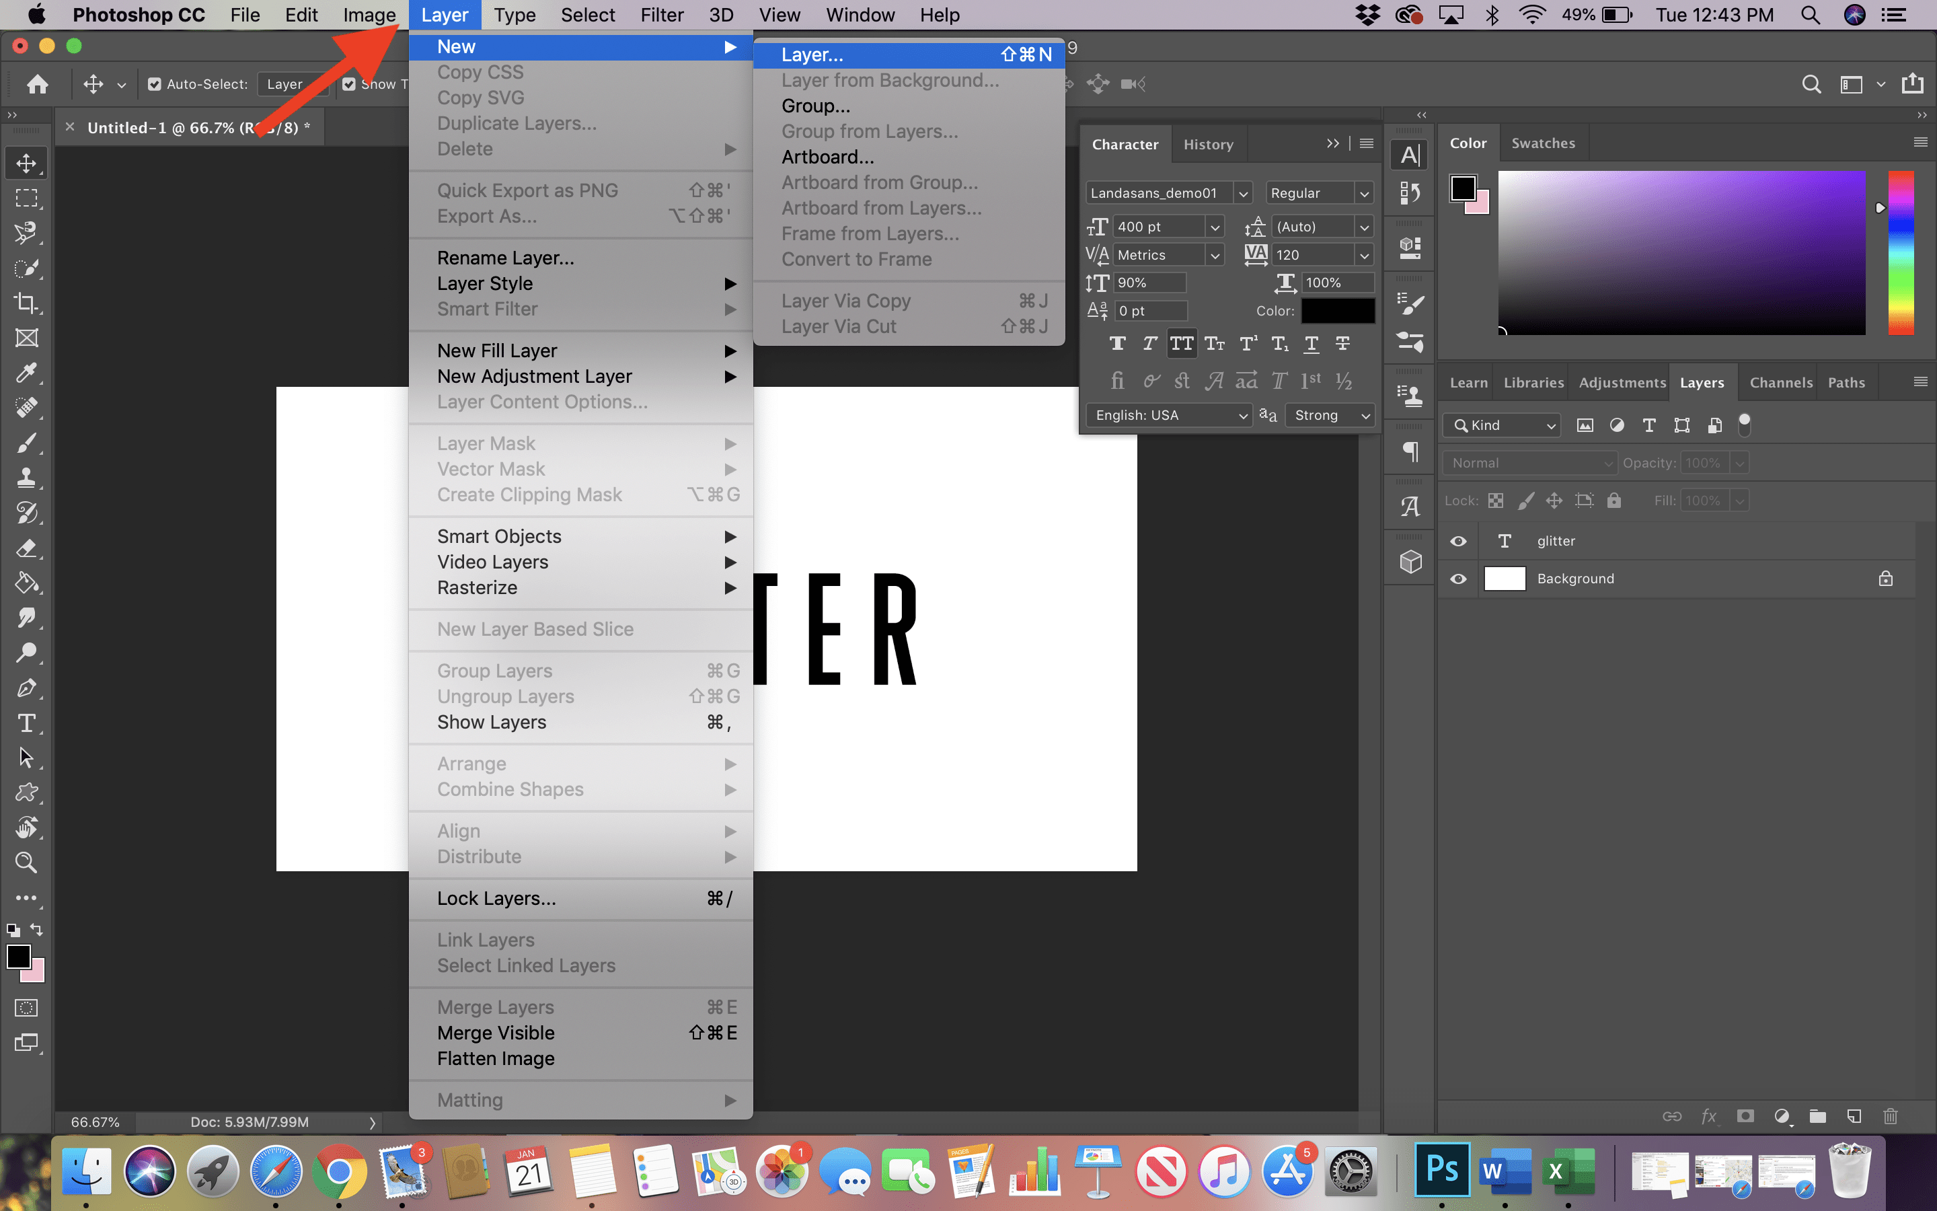Hide the glitter text layer
This screenshot has height=1211, width=1937.
tap(1457, 541)
